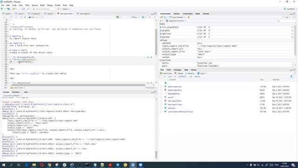Image resolution: width=298 pixels, height=168 pixels.
Task: Maximize the Console pane
Action: coord(155,92)
